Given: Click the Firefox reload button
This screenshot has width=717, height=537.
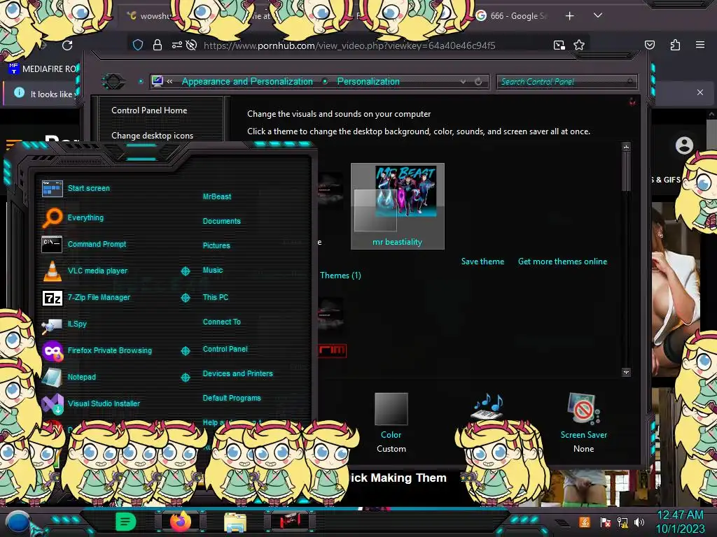Looking at the screenshot, I should (x=67, y=45).
